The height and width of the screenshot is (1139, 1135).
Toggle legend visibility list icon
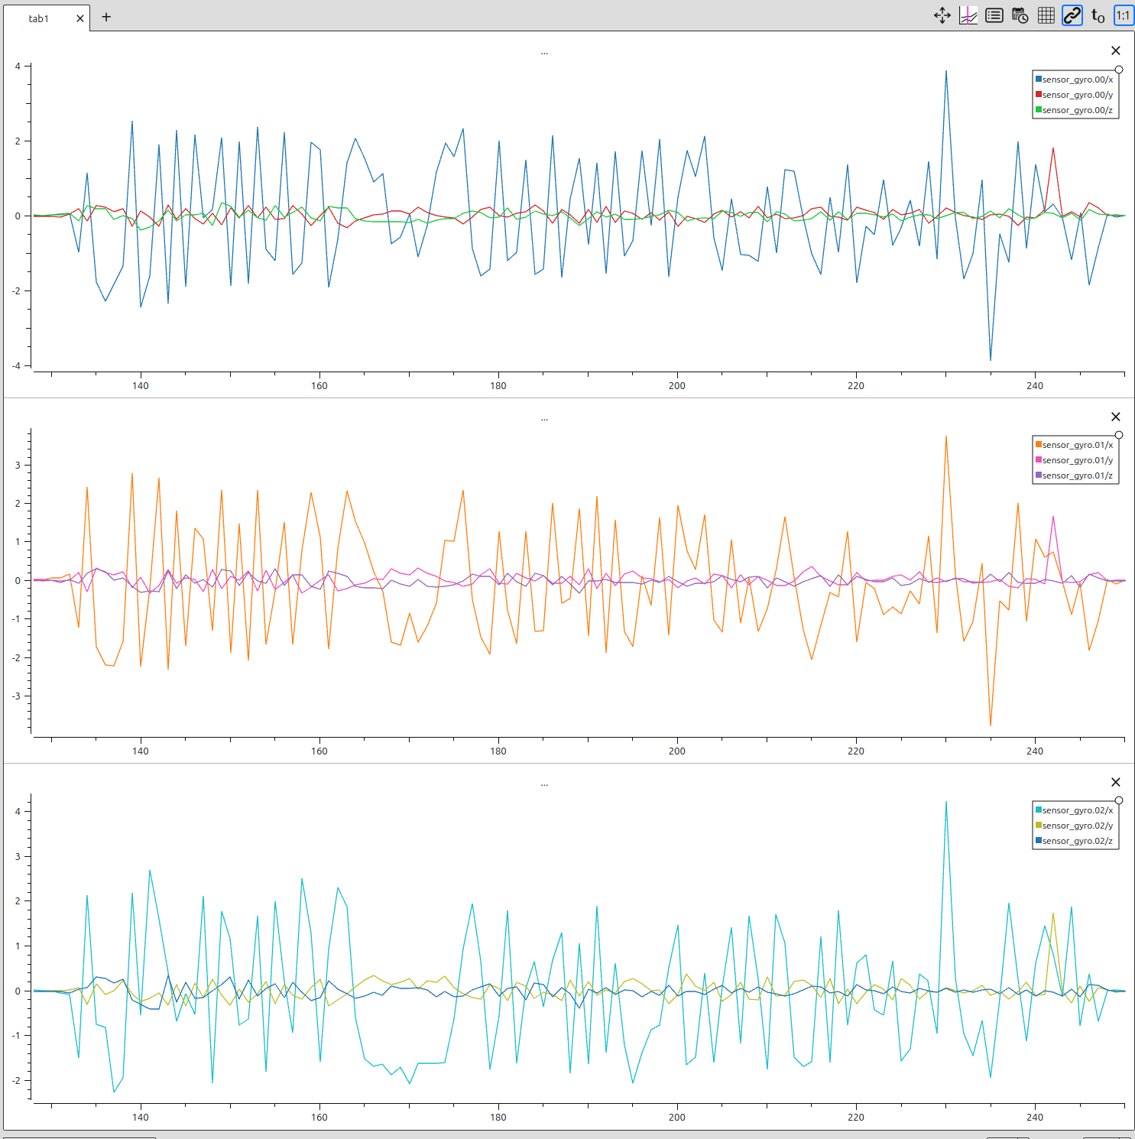pyautogui.click(x=994, y=15)
